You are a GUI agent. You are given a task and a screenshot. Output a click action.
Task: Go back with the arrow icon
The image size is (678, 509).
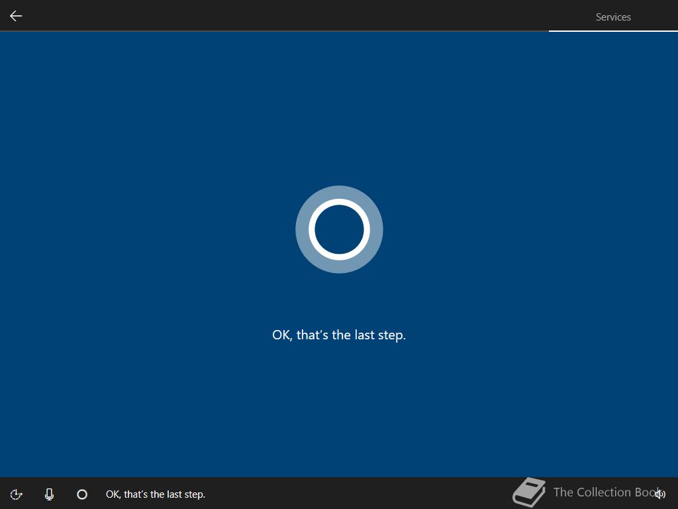pos(16,16)
